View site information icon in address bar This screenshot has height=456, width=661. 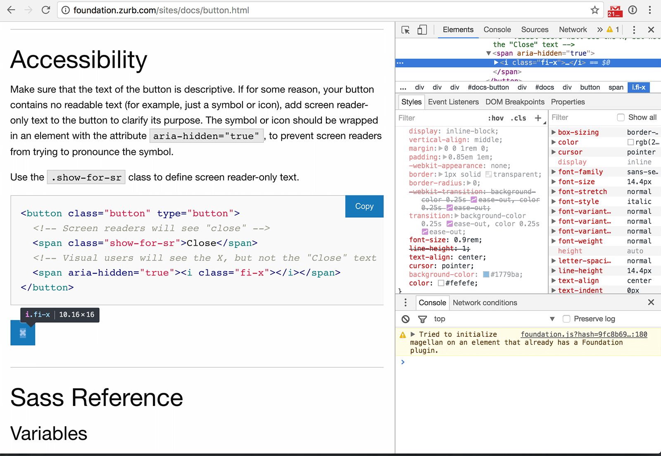coord(65,10)
